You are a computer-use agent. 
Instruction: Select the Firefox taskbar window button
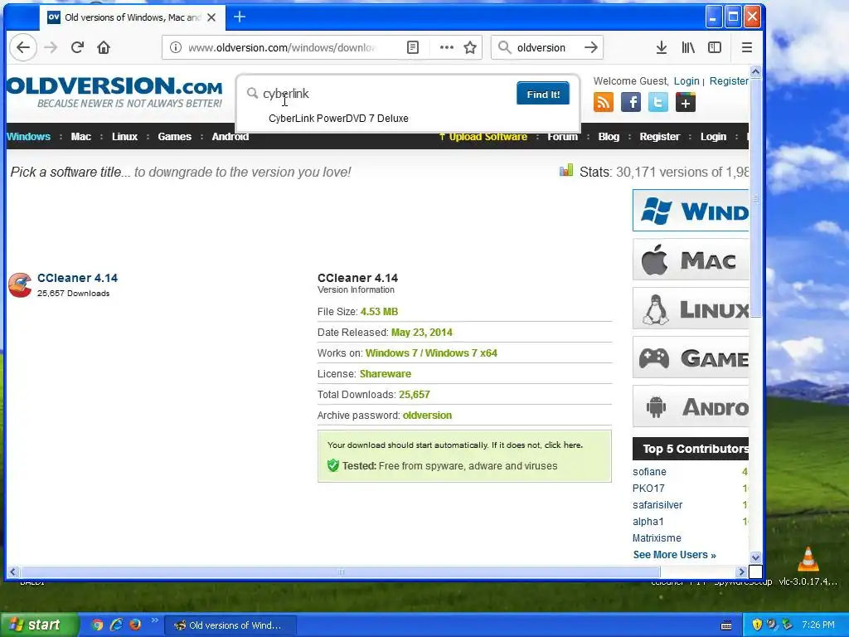pos(230,625)
